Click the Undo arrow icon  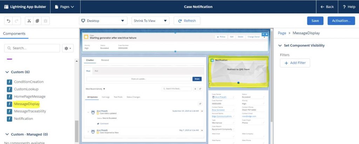point(8,21)
